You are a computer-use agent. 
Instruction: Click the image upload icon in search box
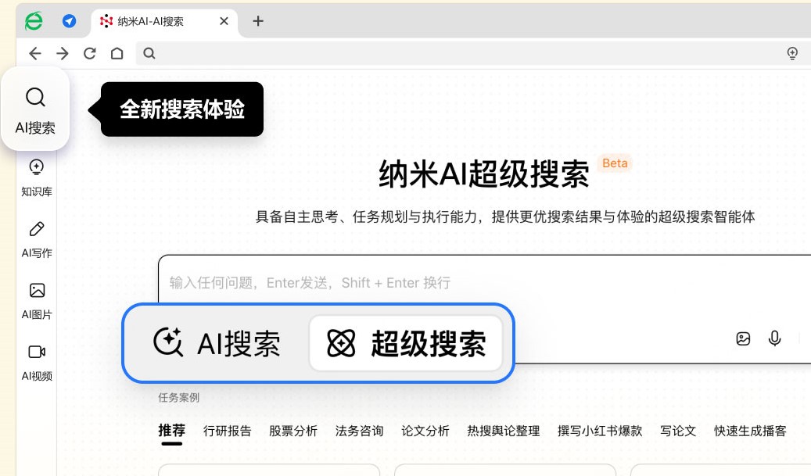pyautogui.click(x=742, y=338)
